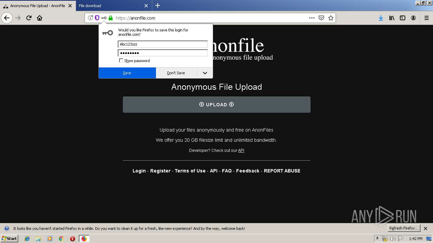The height and width of the screenshot is (243, 433).
Task: Save page to Pocket
Action: [321, 18]
